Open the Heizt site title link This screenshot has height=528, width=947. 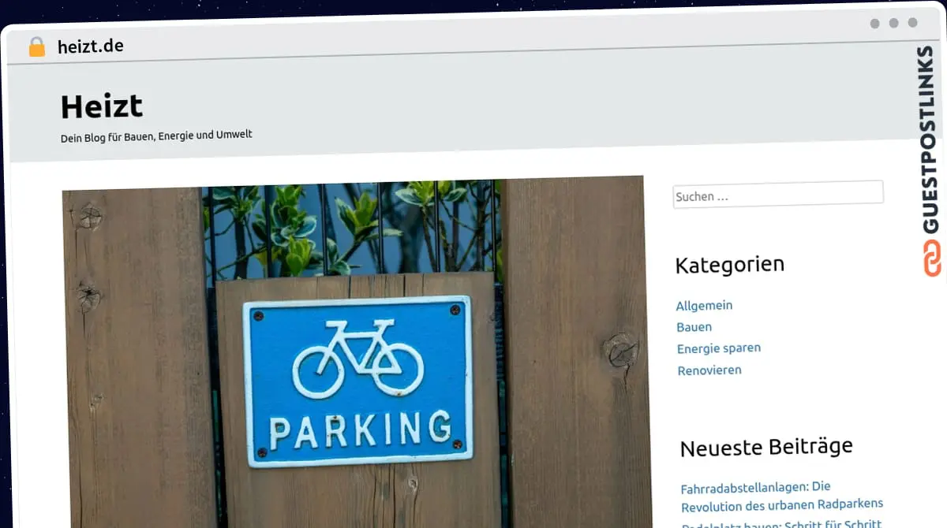click(x=101, y=106)
